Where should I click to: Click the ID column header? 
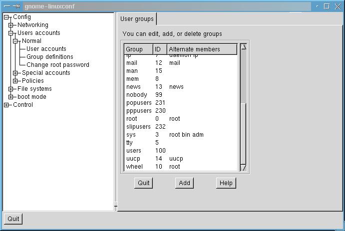point(160,49)
